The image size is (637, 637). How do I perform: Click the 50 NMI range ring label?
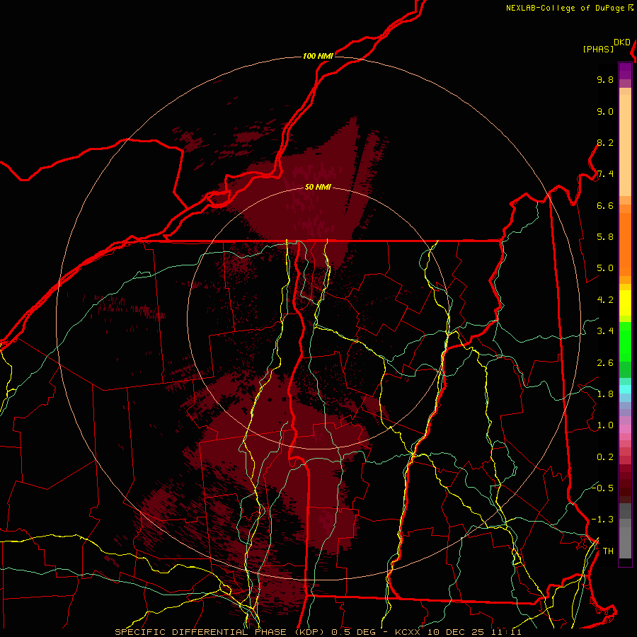[318, 187]
